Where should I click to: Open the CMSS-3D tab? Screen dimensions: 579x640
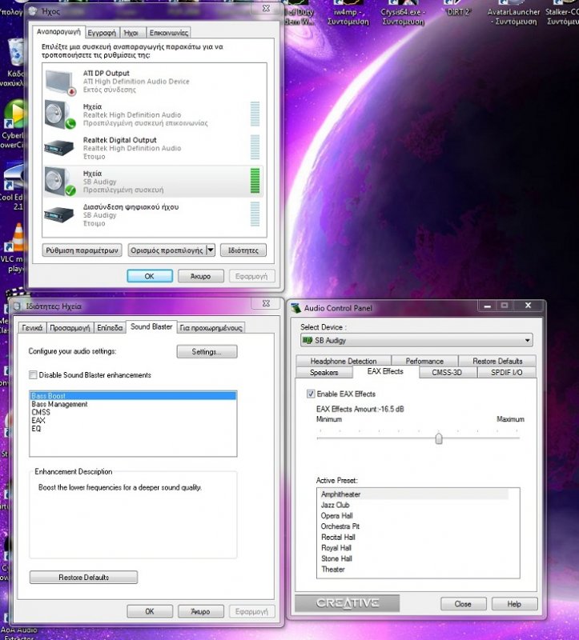pyautogui.click(x=447, y=372)
